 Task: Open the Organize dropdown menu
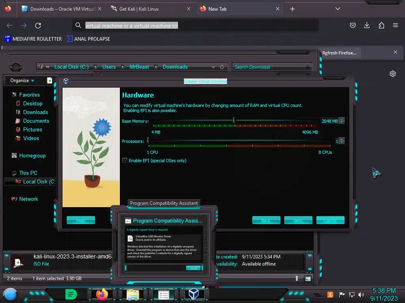[22, 80]
